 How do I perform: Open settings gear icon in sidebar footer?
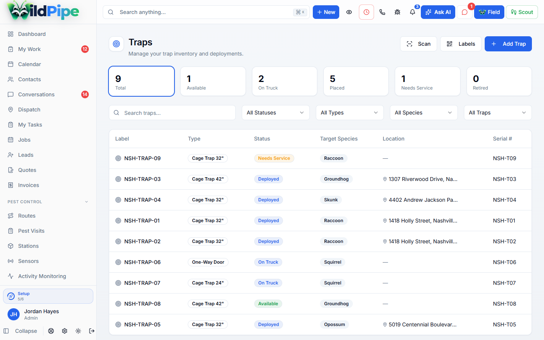[65, 331]
